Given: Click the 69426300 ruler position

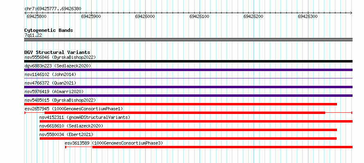Looking at the screenshot, I should click(308, 16).
